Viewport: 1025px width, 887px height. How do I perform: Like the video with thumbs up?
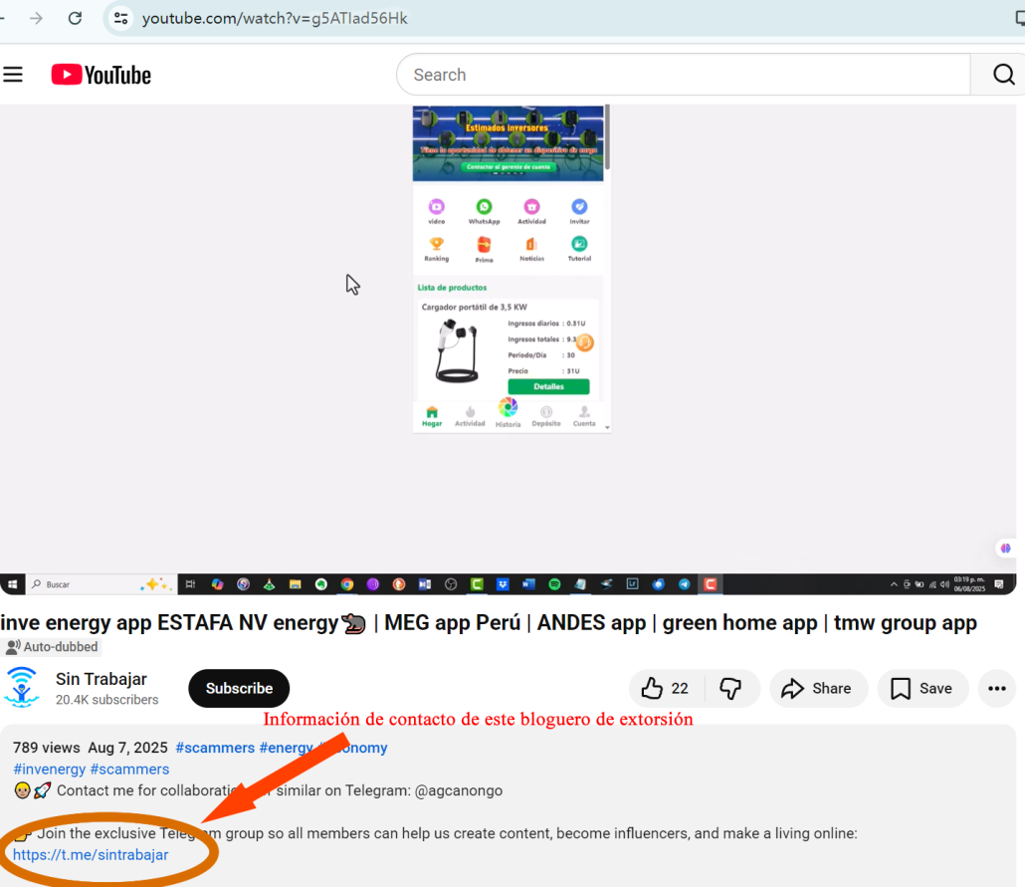(665, 689)
